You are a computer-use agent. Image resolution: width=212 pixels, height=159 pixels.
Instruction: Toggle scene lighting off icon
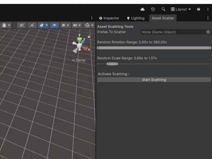click(32, 25)
